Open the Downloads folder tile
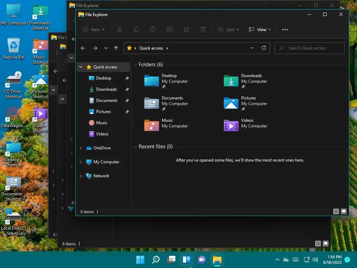 (245, 81)
